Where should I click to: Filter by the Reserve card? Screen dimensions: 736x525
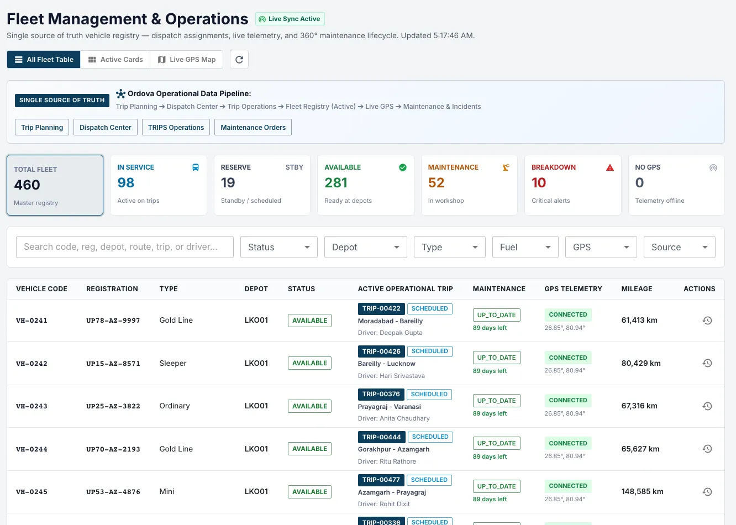(262, 185)
